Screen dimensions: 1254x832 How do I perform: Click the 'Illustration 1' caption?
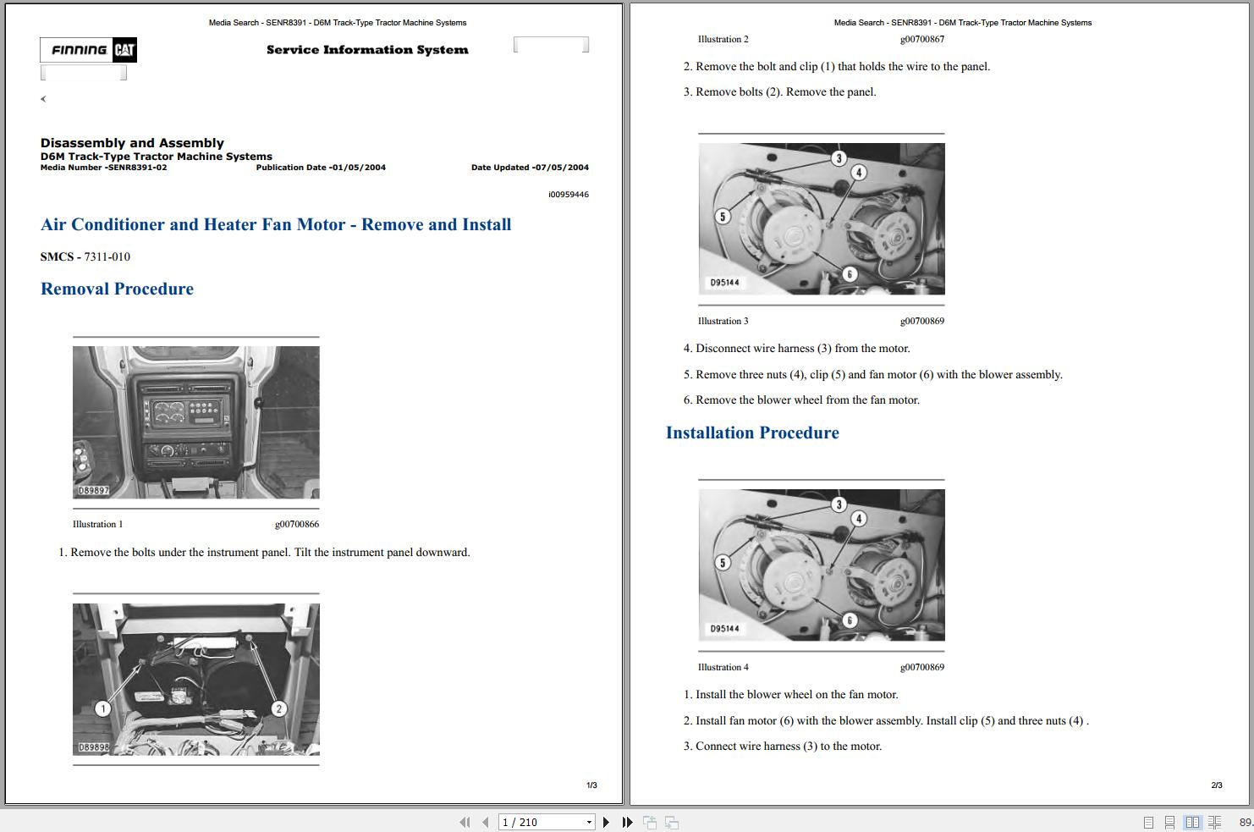[97, 524]
